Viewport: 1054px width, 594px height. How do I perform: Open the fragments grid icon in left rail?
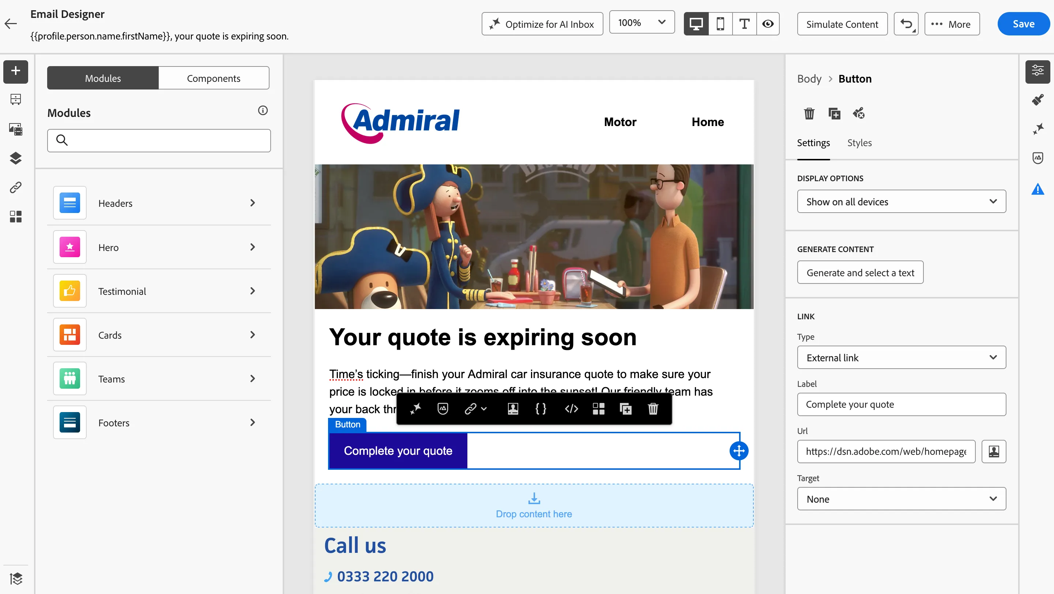[16, 216]
